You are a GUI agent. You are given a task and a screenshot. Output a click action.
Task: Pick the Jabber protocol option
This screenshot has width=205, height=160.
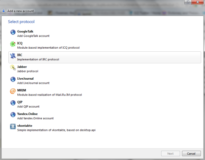pos(105,69)
